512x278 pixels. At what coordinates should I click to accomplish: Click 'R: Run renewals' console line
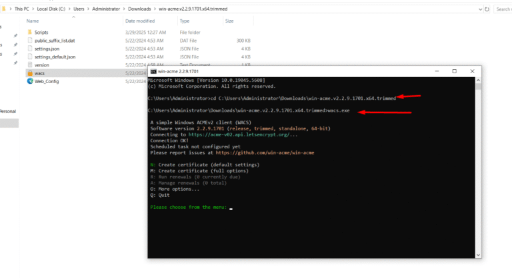(x=195, y=177)
